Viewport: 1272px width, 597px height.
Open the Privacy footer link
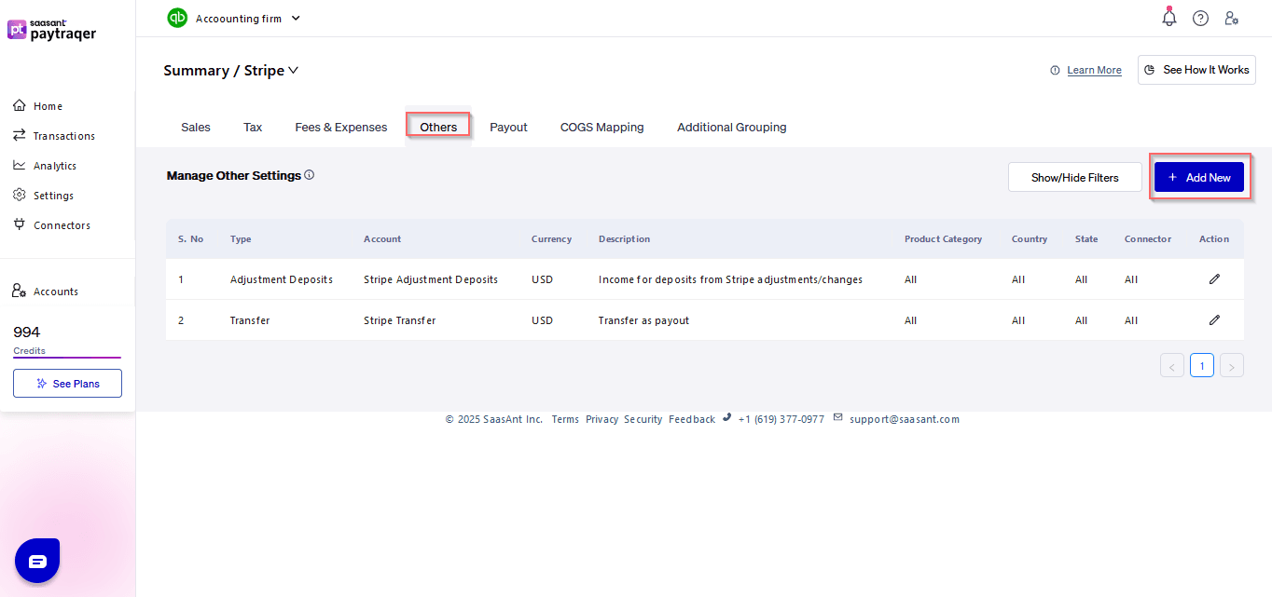pos(601,419)
